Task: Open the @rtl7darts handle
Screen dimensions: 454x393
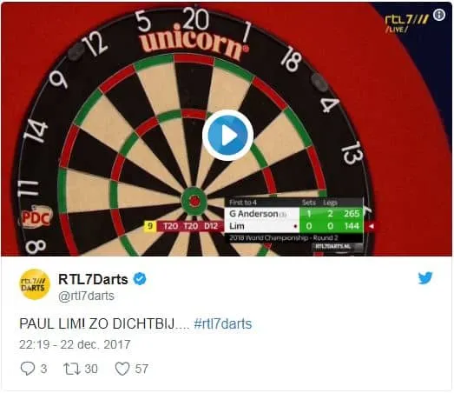Action: (x=86, y=296)
